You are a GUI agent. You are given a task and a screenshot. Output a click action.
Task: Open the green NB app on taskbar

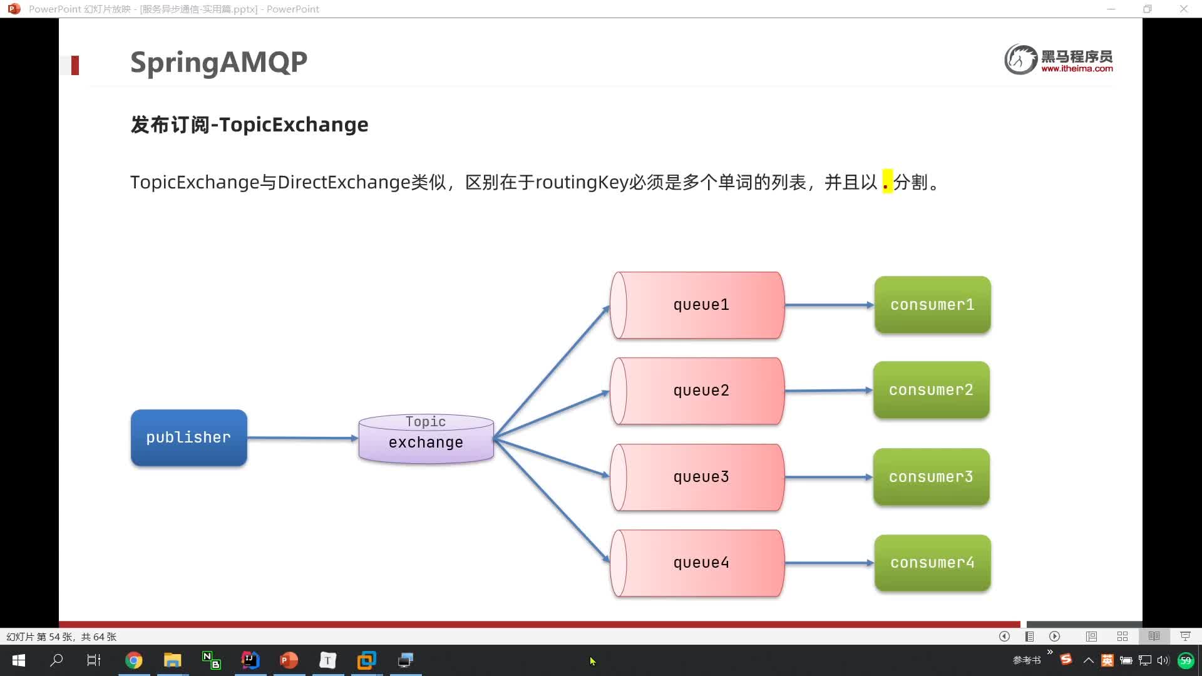(211, 660)
